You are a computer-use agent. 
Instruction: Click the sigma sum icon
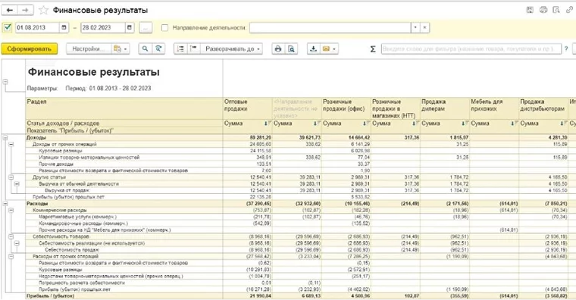[372, 48]
